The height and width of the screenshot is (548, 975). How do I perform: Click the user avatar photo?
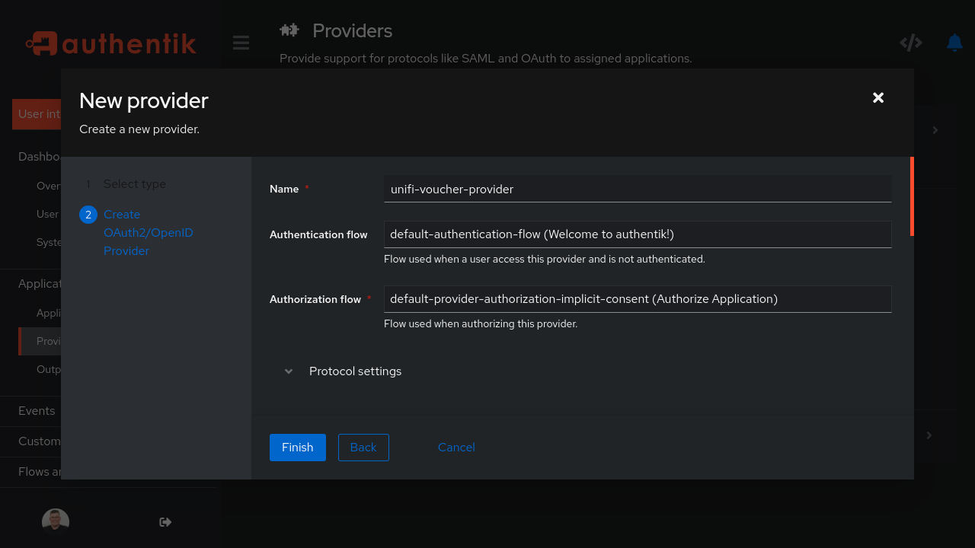tap(55, 521)
